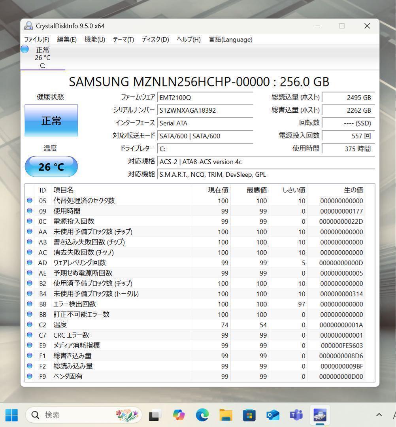
Task: Click the standard field ACS-2 | ATA8-ACS version 4c
Action: pos(266,161)
